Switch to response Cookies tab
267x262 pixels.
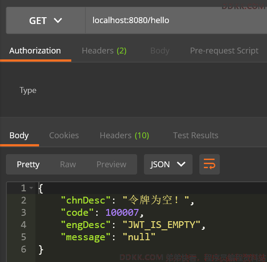pyautogui.click(x=64, y=136)
